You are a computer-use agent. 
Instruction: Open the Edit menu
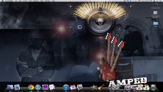[20, 1]
